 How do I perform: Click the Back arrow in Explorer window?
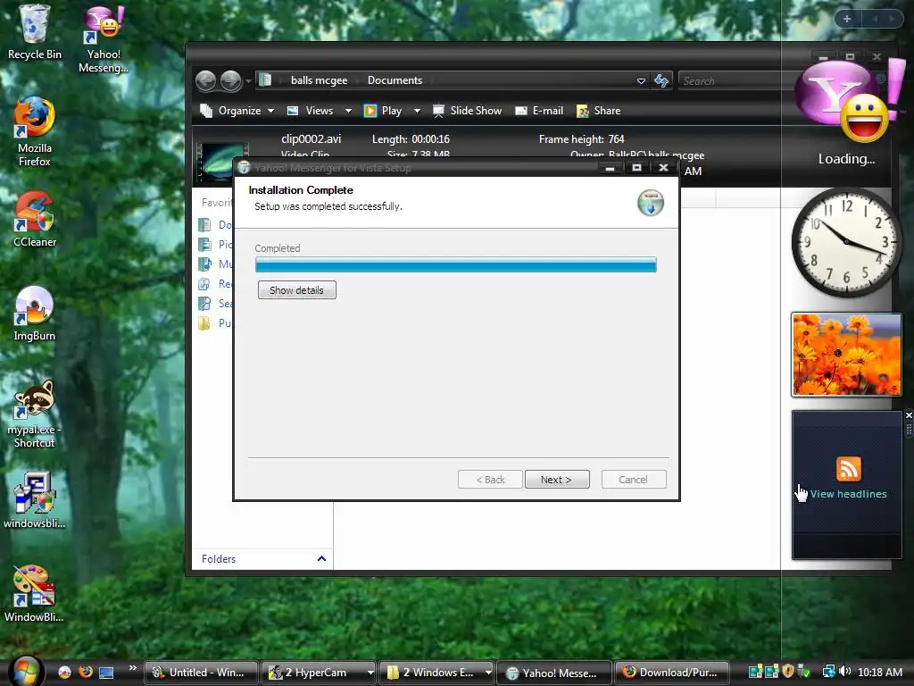click(x=206, y=80)
